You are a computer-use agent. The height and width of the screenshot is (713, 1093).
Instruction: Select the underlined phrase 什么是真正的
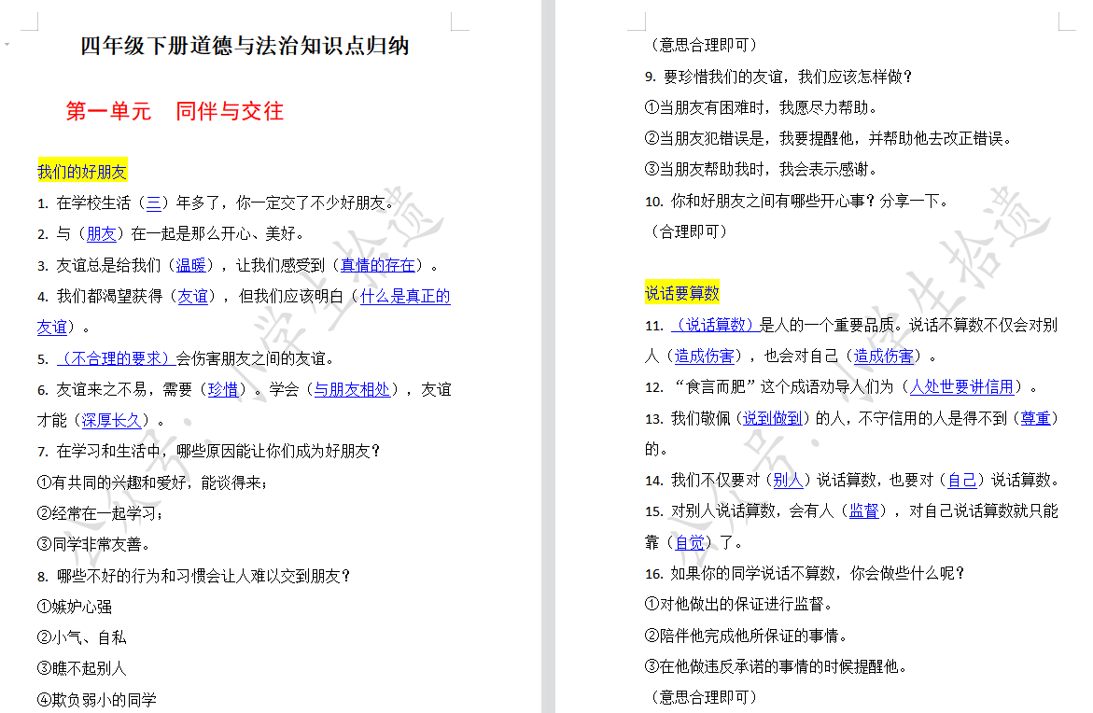tap(405, 296)
